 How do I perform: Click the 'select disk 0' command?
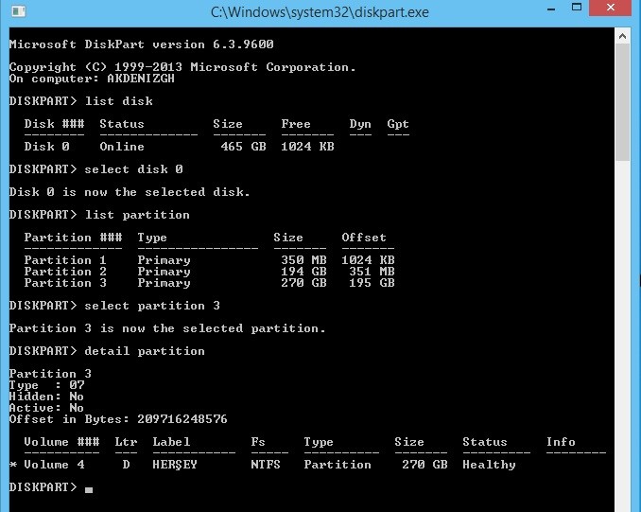[133, 169]
